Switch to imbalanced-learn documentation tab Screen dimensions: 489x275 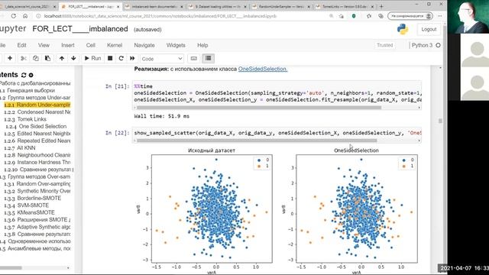154,6
